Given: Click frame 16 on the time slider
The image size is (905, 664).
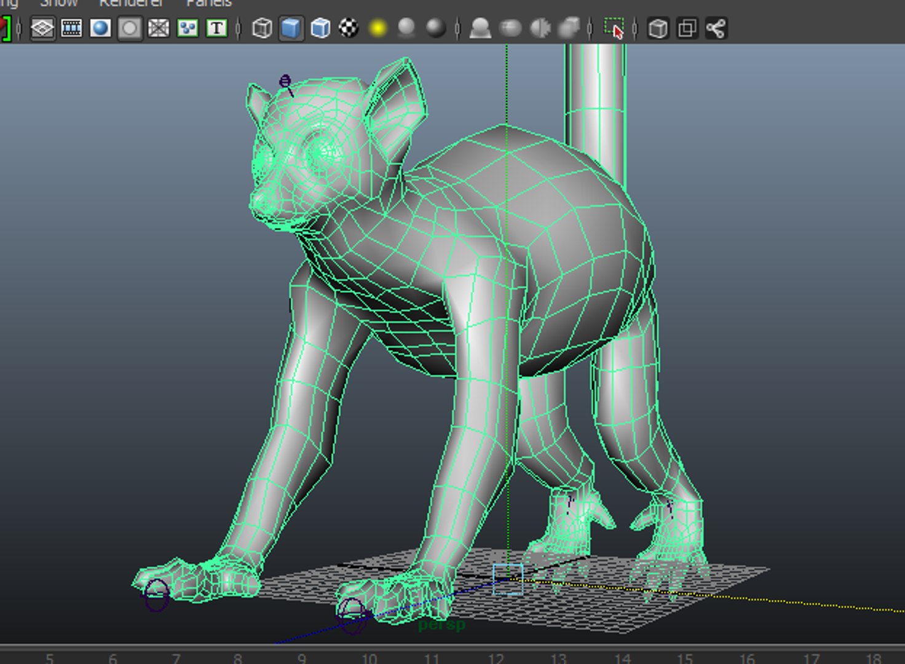Looking at the screenshot, I should 747,658.
